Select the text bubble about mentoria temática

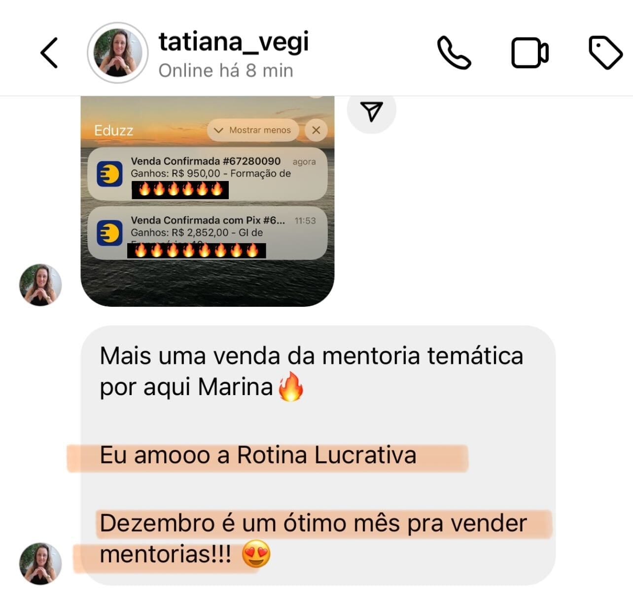tap(318, 455)
